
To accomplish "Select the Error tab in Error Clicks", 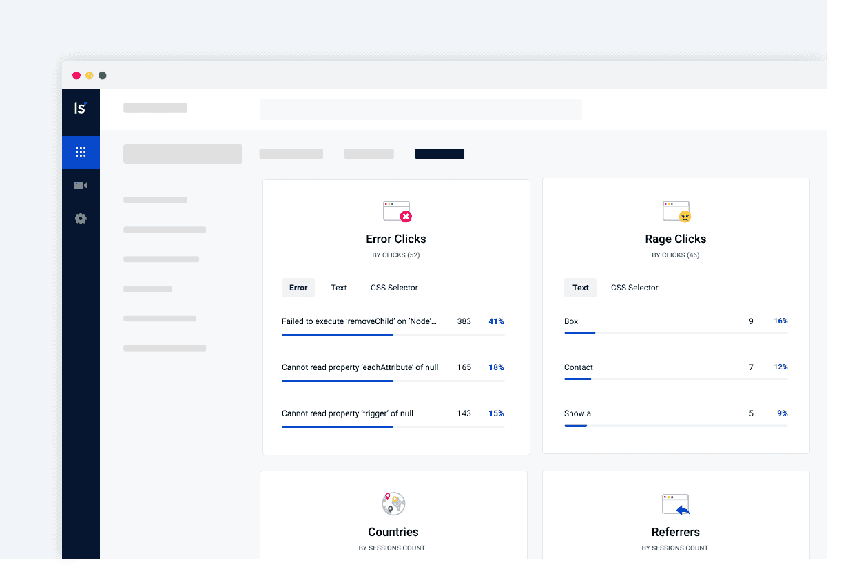I will pyautogui.click(x=298, y=288).
